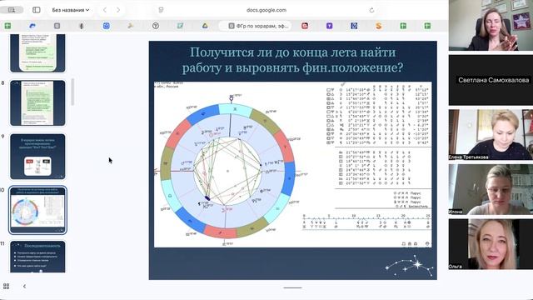Switch to the circled T icon tab
Screen dimensions: 533x300
pos(156,26)
